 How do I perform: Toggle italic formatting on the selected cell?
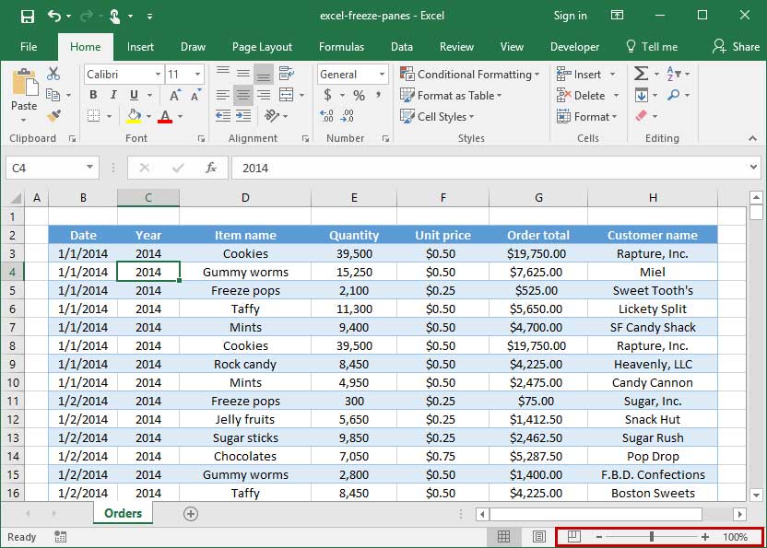pyautogui.click(x=113, y=94)
